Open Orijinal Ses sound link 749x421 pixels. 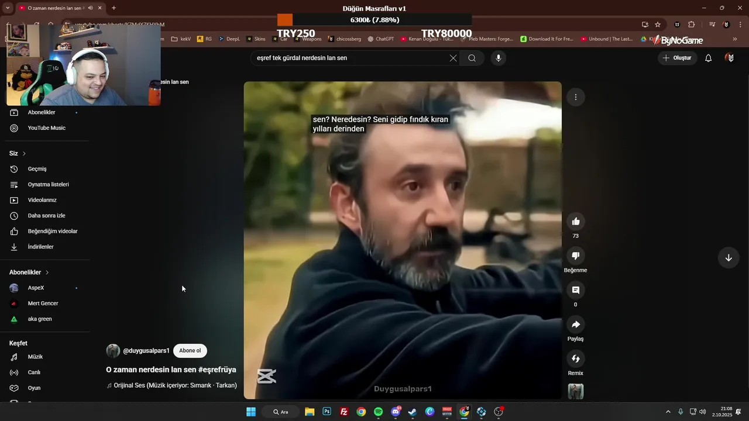click(x=172, y=385)
